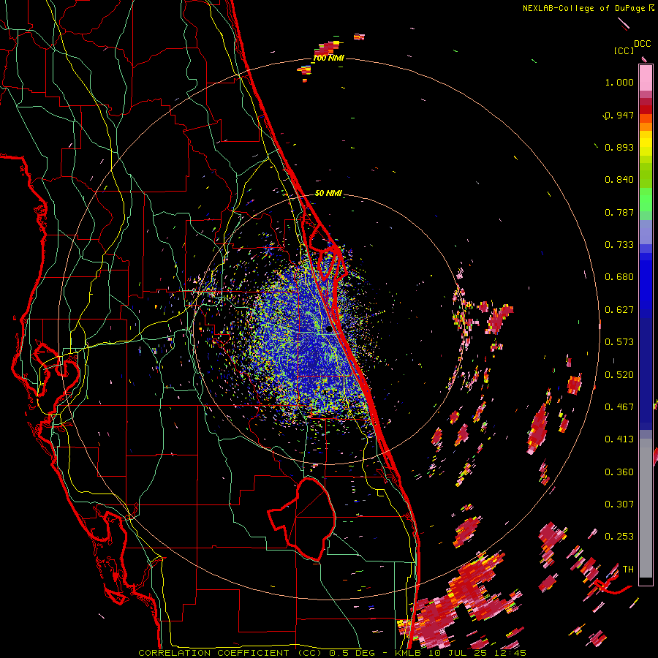Screen dimensions: 658x658
Task: Click the 0.573 scale value
Action: [x=619, y=342]
